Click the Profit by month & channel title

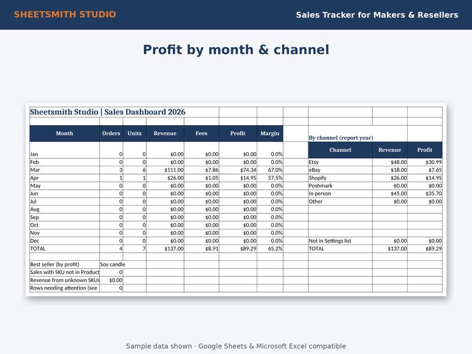click(x=236, y=50)
